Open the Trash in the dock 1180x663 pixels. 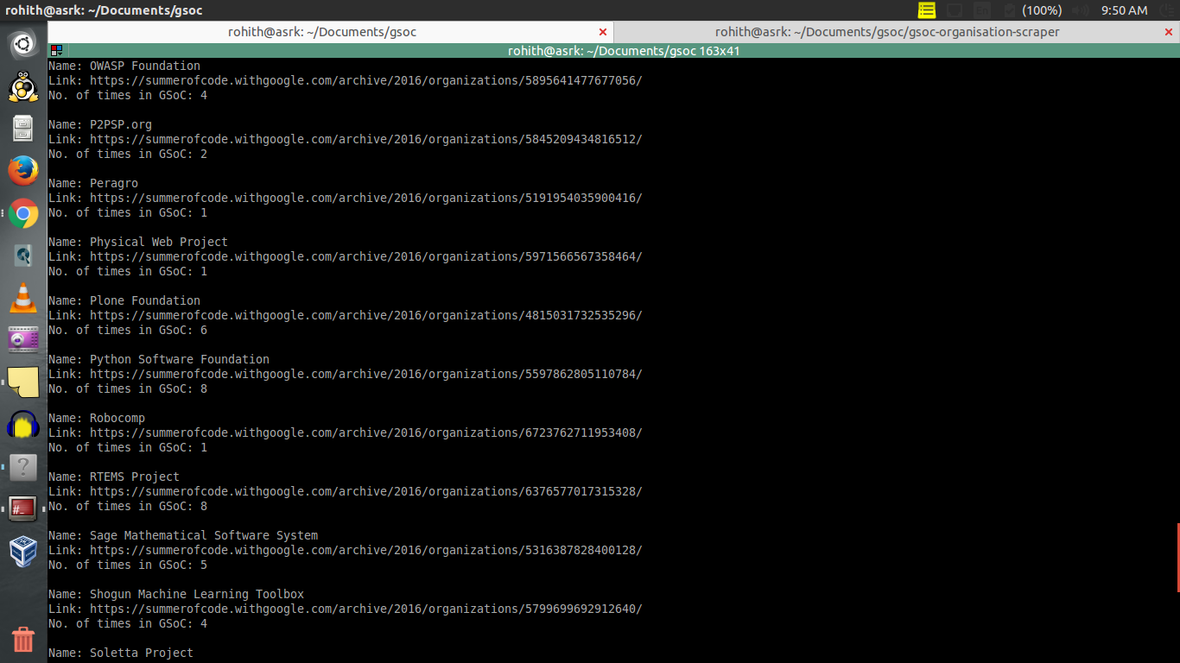[23, 640]
